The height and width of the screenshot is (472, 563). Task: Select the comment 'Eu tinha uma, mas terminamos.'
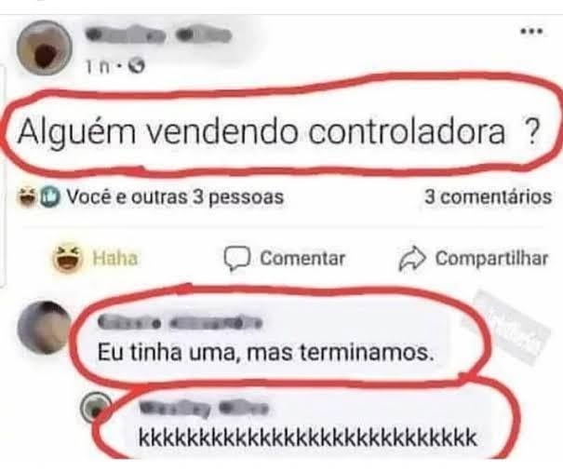pyautogui.click(x=266, y=353)
